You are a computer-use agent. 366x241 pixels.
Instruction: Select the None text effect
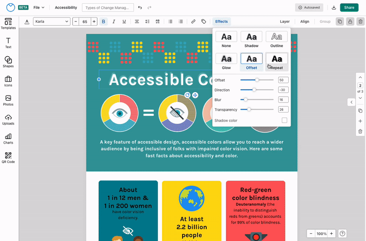tap(226, 40)
